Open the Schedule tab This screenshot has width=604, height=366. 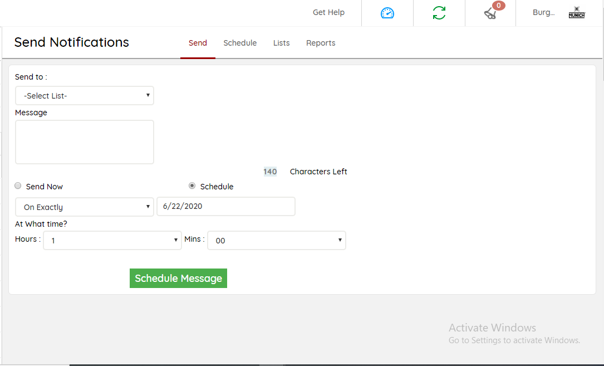pos(240,43)
